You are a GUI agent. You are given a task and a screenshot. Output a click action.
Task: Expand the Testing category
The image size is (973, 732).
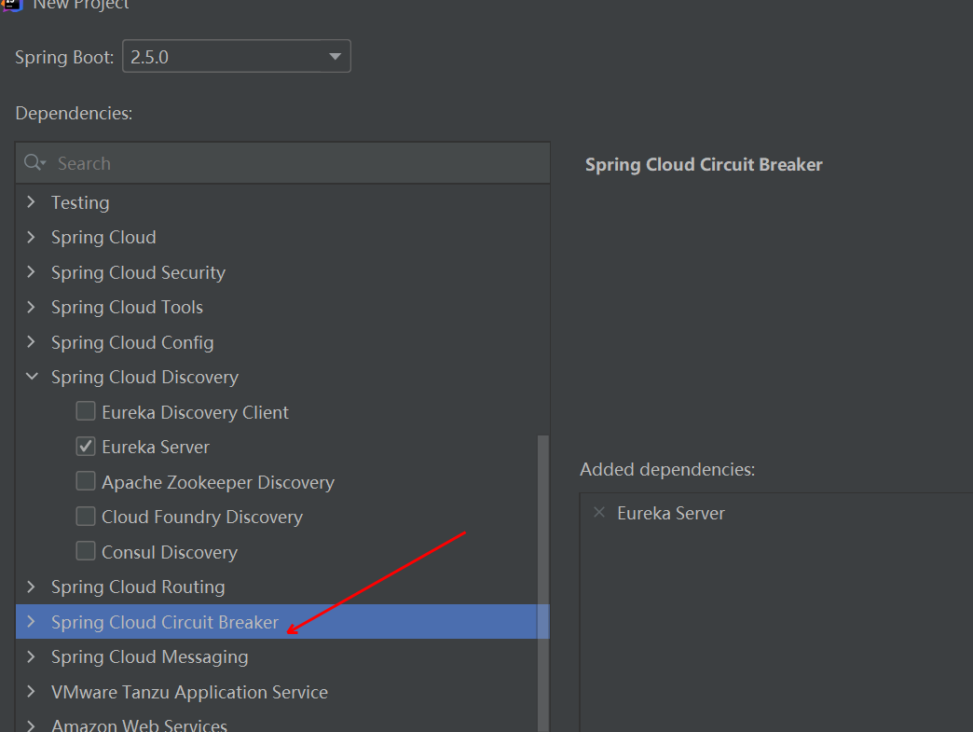31,201
